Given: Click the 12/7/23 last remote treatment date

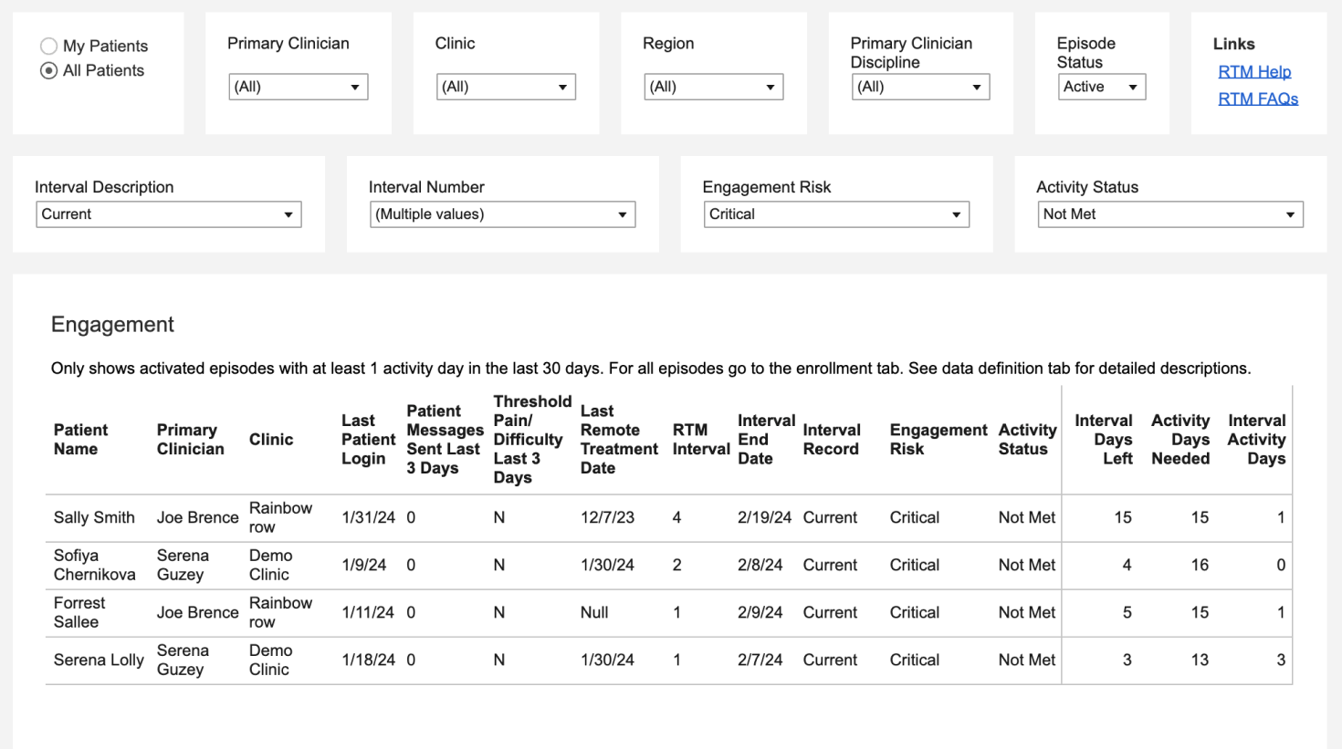Looking at the screenshot, I should click(607, 517).
